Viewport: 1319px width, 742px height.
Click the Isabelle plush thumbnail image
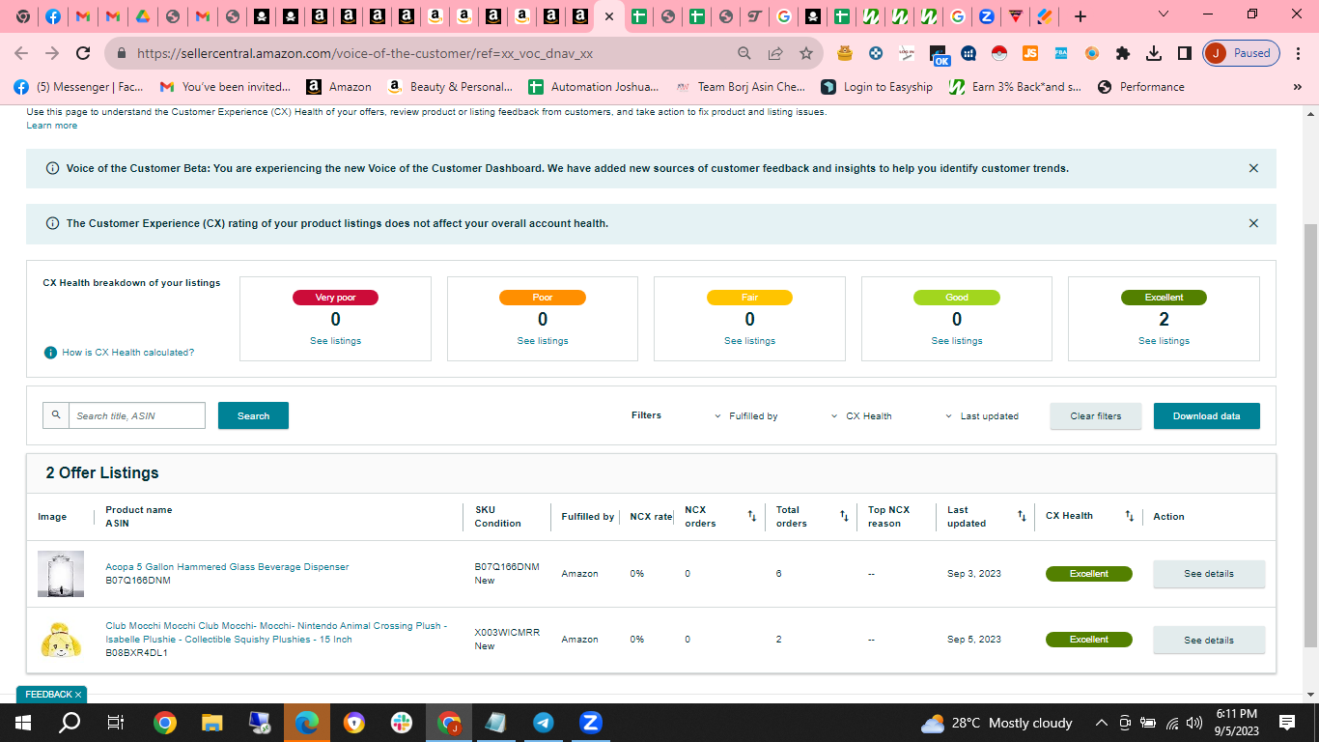61,640
